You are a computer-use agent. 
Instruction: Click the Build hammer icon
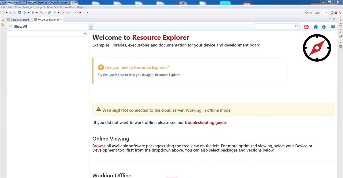[41, 12]
